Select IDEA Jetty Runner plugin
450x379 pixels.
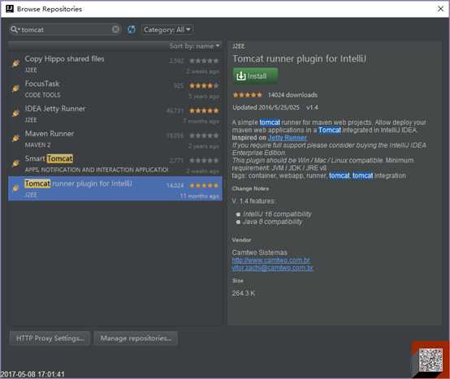pos(115,114)
